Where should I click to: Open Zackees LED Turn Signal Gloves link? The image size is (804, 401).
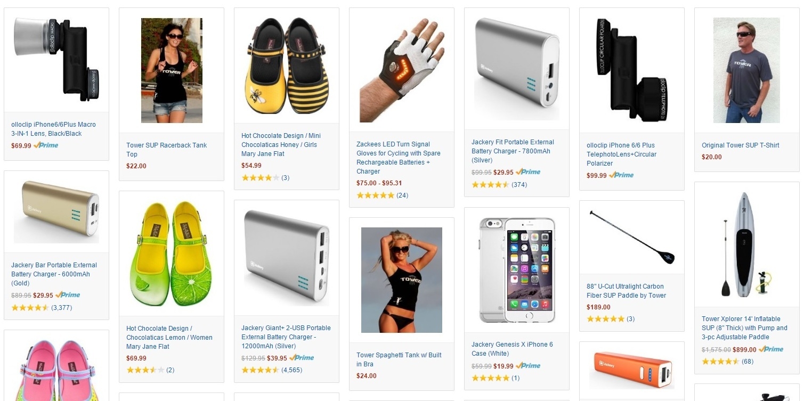click(399, 158)
